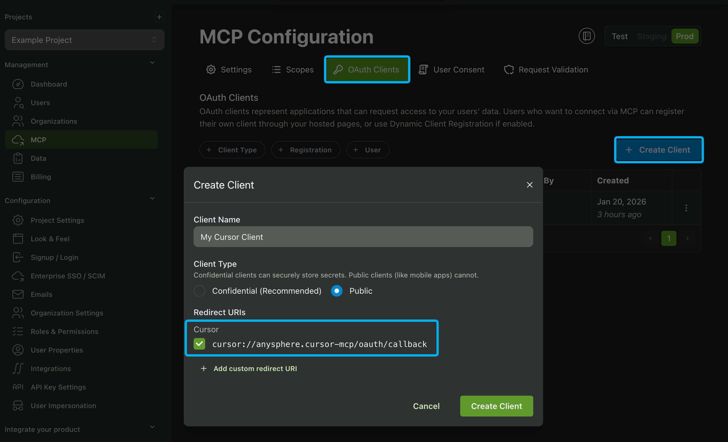This screenshot has width=728, height=442.
Task: Open Roles & Permissions page
Action: (x=64, y=331)
